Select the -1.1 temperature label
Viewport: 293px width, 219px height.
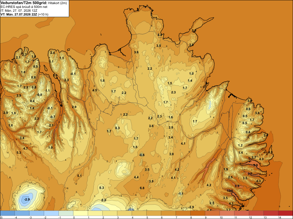(x=180, y=194)
